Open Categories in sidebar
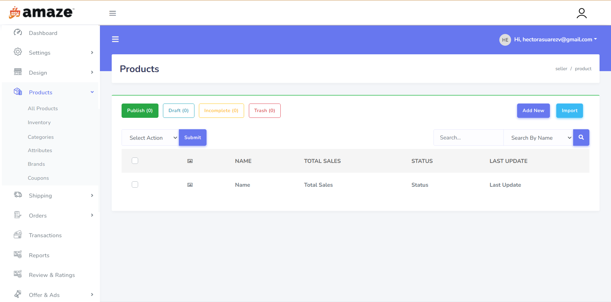Viewport: 611px width, 302px height. [x=41, y=137]
